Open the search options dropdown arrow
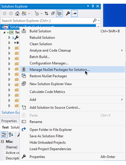 (x=99, y=21)
